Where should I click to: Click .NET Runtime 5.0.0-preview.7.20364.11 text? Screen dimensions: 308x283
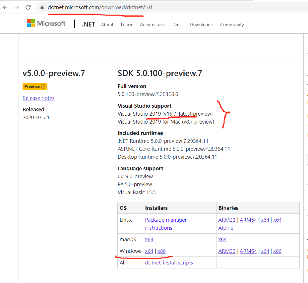(163, 141)
